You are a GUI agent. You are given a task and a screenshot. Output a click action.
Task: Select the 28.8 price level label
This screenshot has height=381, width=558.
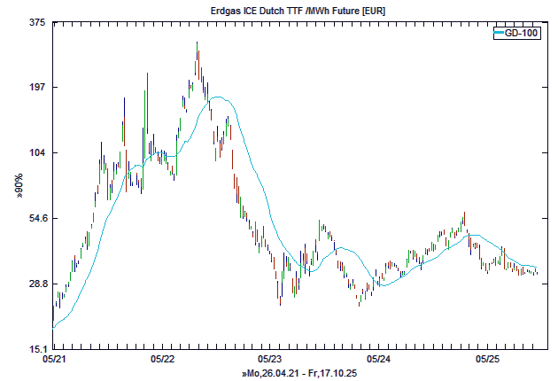(x=35, y=284)
